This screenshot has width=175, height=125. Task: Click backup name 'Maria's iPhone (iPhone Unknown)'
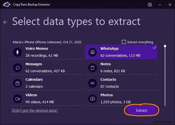pos(37,42)
